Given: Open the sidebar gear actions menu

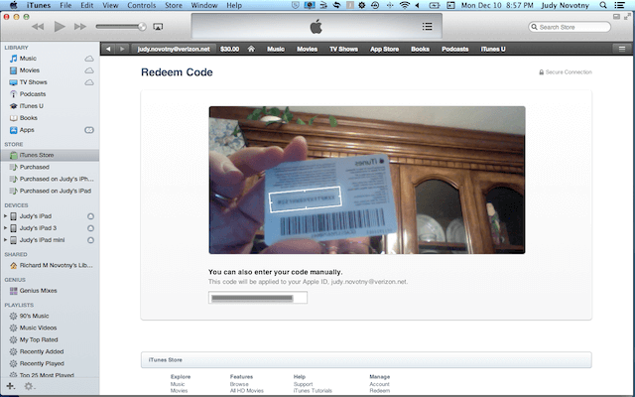Looking at the screenshot, I should point(29,386).
